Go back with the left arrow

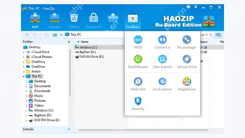28,35
